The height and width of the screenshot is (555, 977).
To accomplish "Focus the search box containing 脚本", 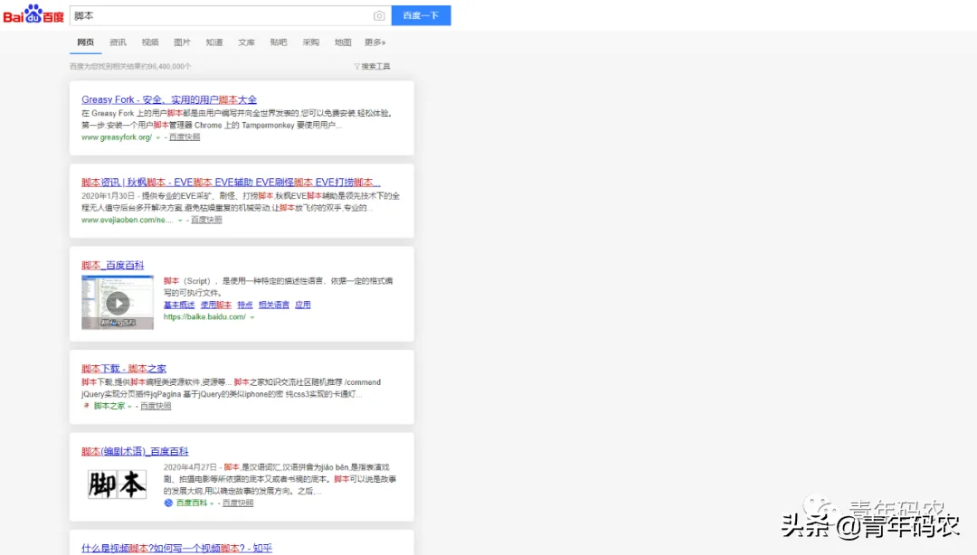I will click(x=222, y=15).
